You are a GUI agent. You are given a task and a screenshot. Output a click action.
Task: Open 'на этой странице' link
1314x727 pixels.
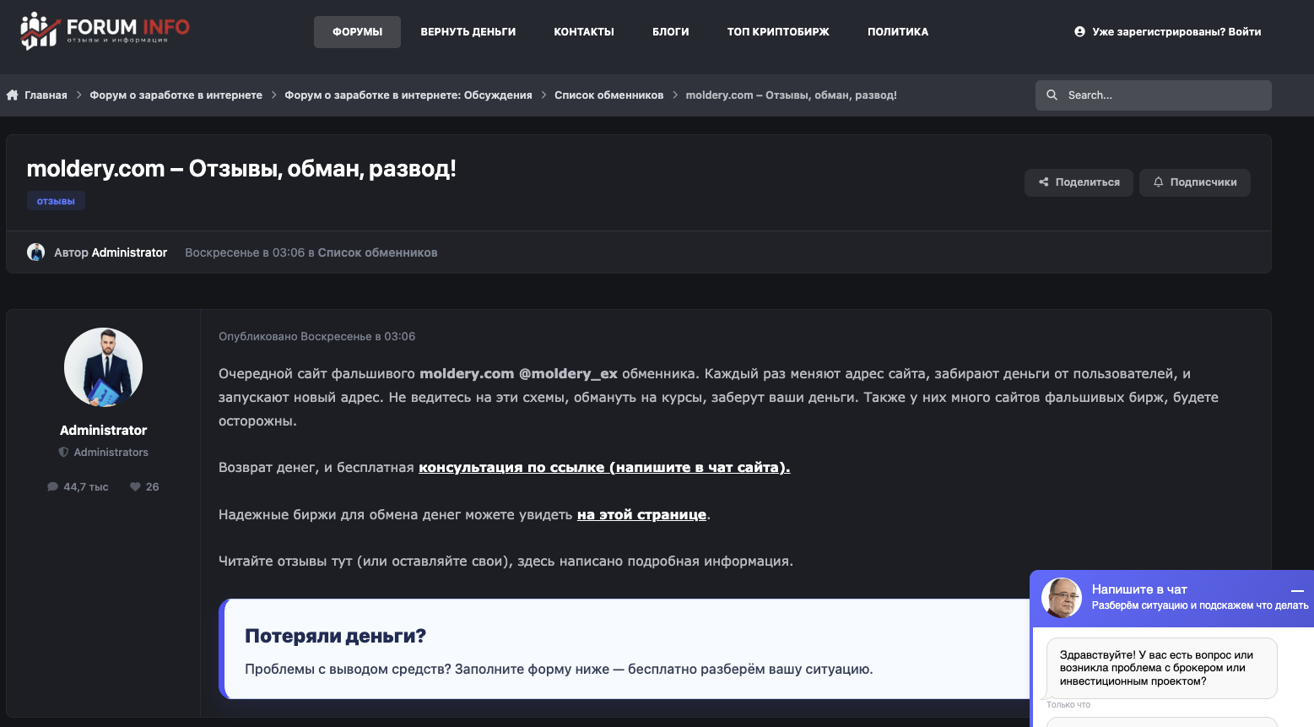point(641,514)
